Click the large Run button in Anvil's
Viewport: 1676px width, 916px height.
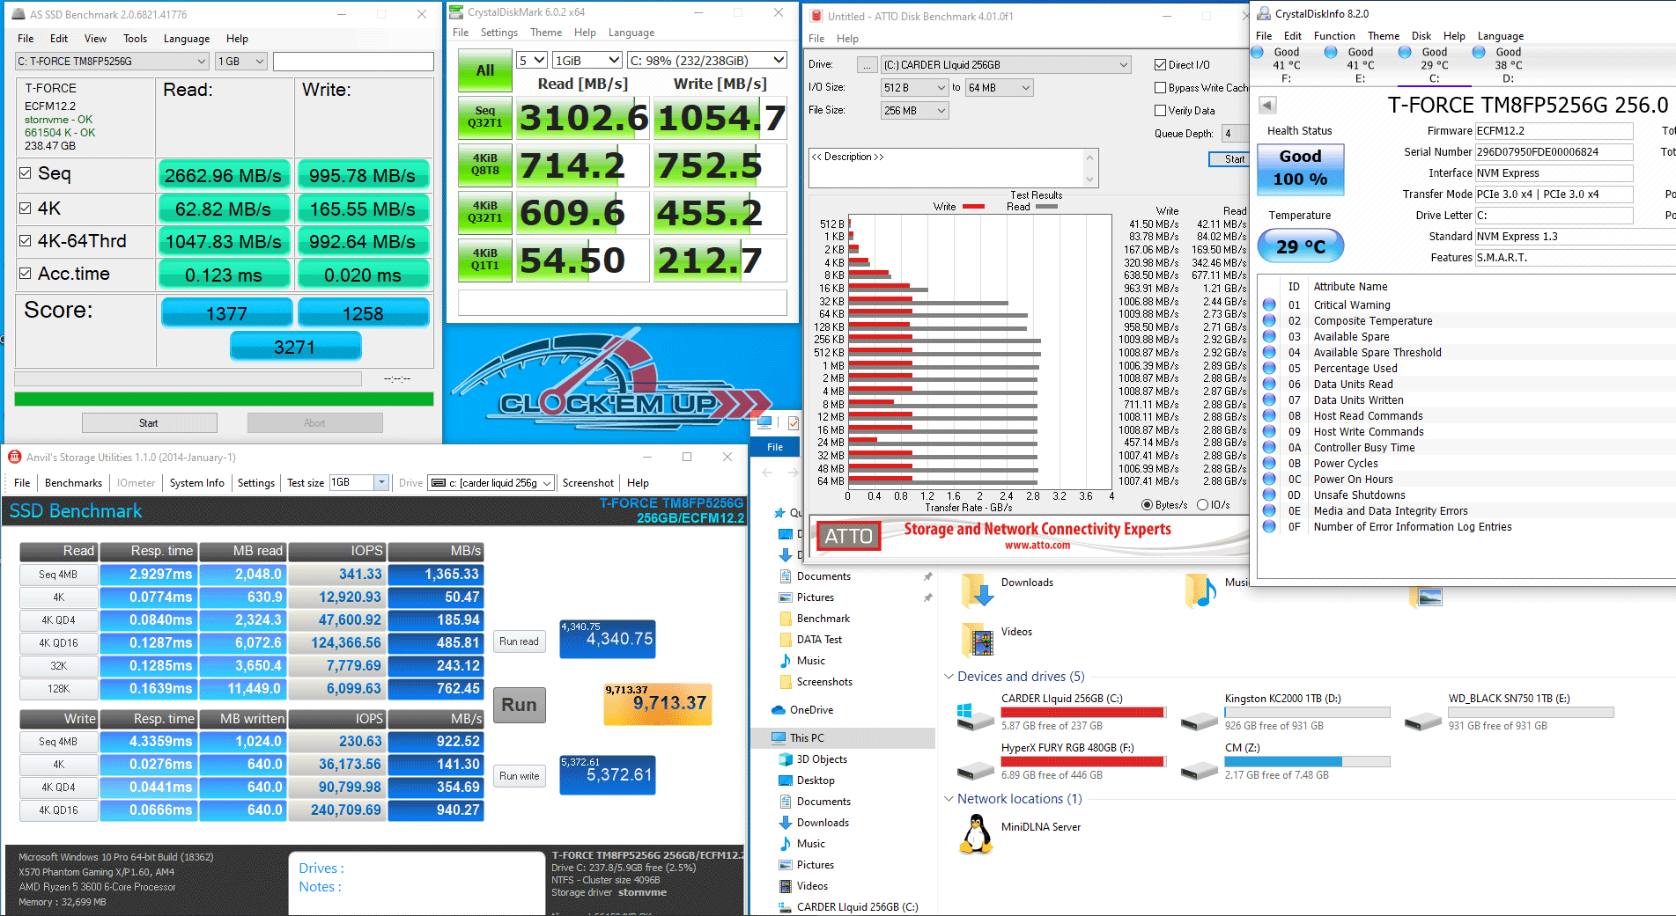tap(519, 705)
